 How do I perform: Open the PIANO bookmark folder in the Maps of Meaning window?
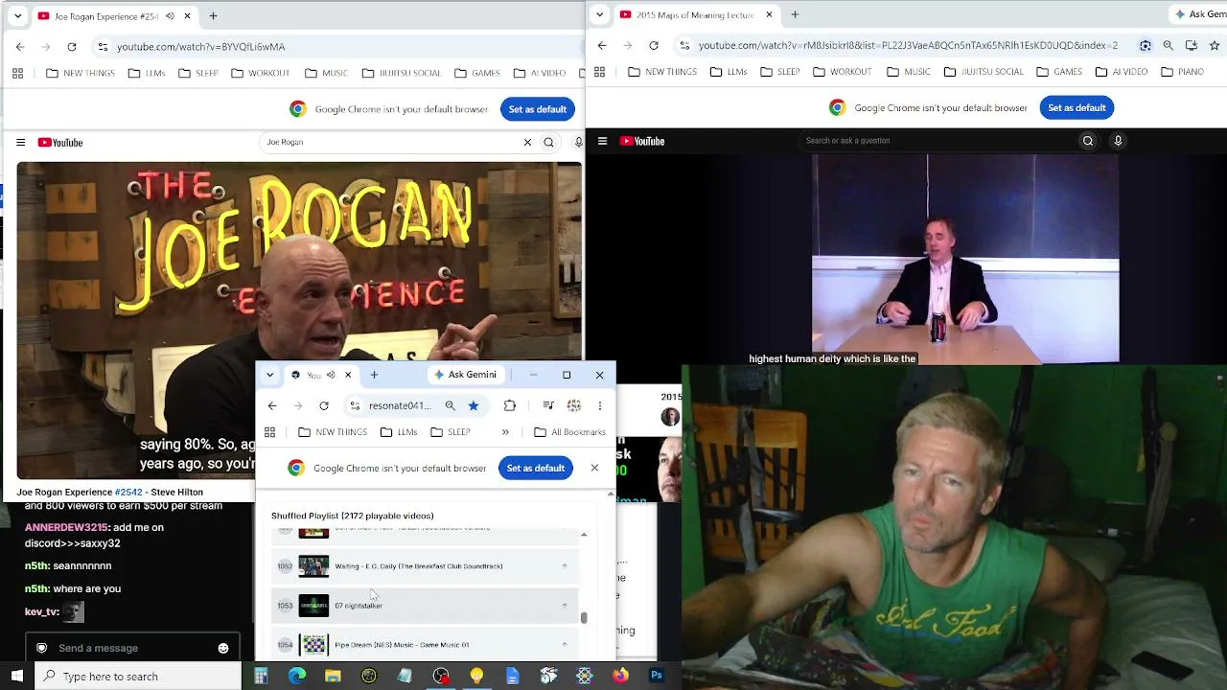pos(1182,72)
